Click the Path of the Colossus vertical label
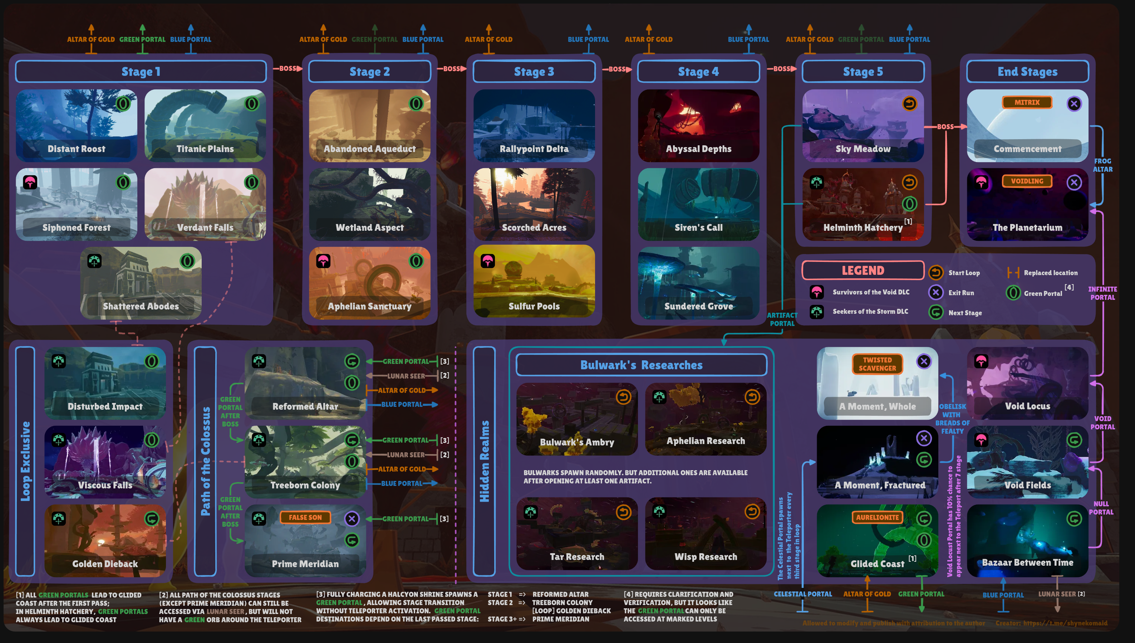Screen dimensions: 1135x643 tap(205, 462)
